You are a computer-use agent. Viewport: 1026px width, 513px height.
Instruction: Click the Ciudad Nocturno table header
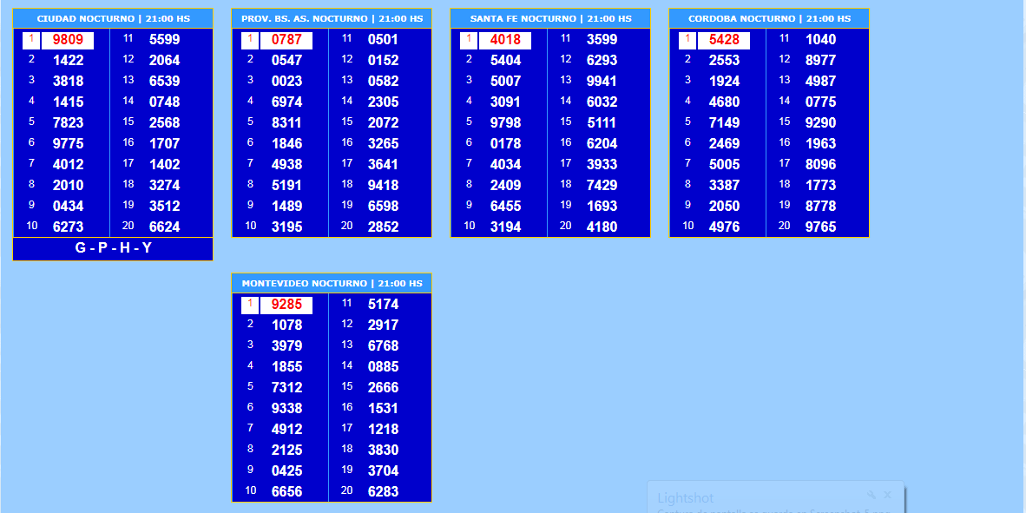[x=113, y=18]
